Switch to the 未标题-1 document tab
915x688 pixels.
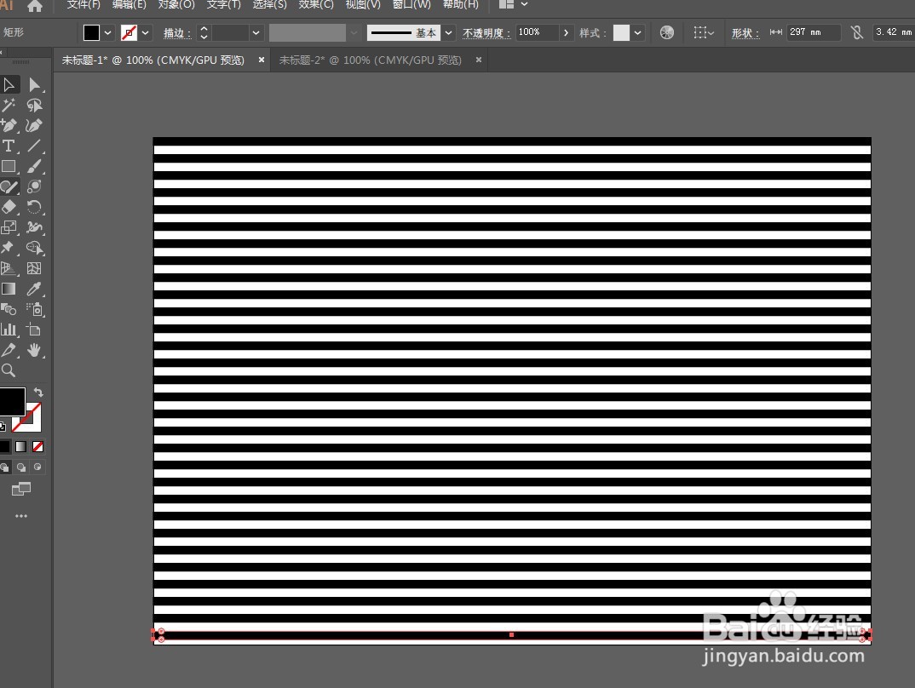pos(153,60)
